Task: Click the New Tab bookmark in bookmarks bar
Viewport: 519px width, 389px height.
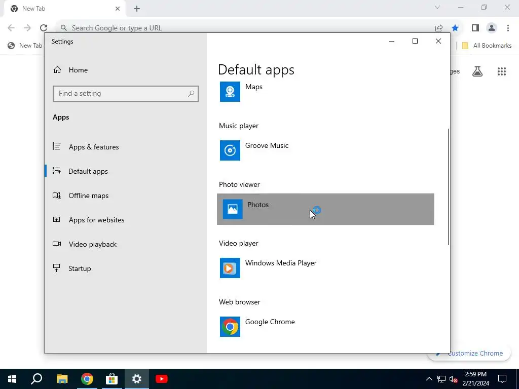Action: [25, 46]
